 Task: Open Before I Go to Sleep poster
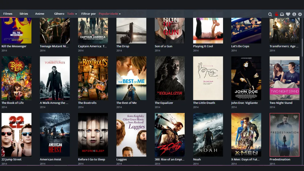pos(93,135)
